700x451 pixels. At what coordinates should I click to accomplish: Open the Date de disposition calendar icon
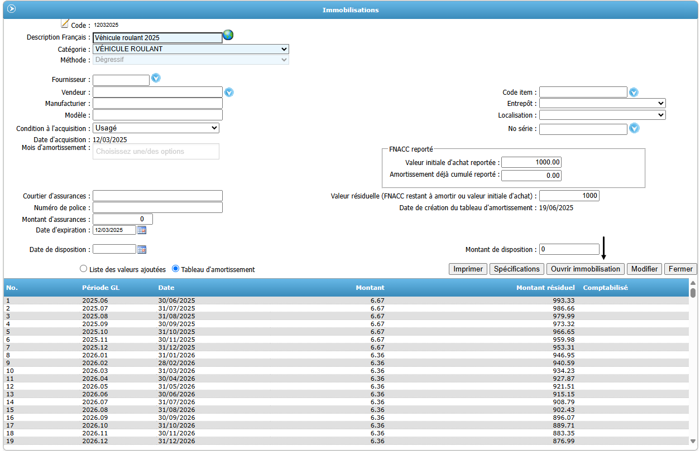click(x=142, y=249)
